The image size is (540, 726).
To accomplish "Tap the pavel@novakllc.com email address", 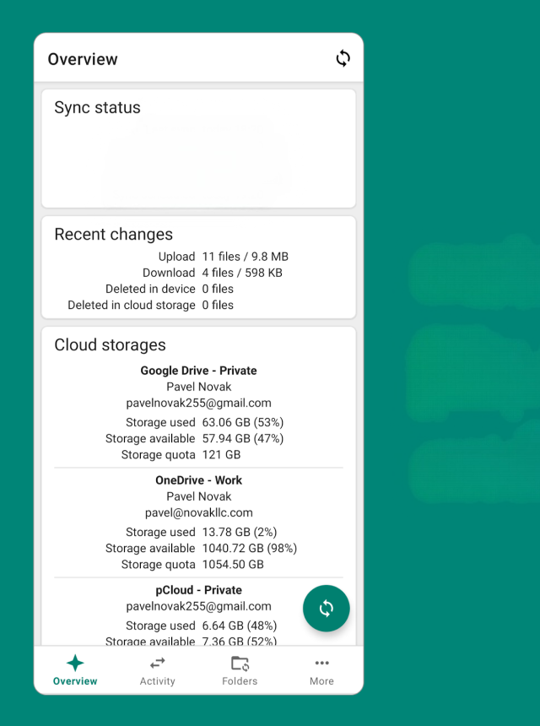I will tap(198, 512).
